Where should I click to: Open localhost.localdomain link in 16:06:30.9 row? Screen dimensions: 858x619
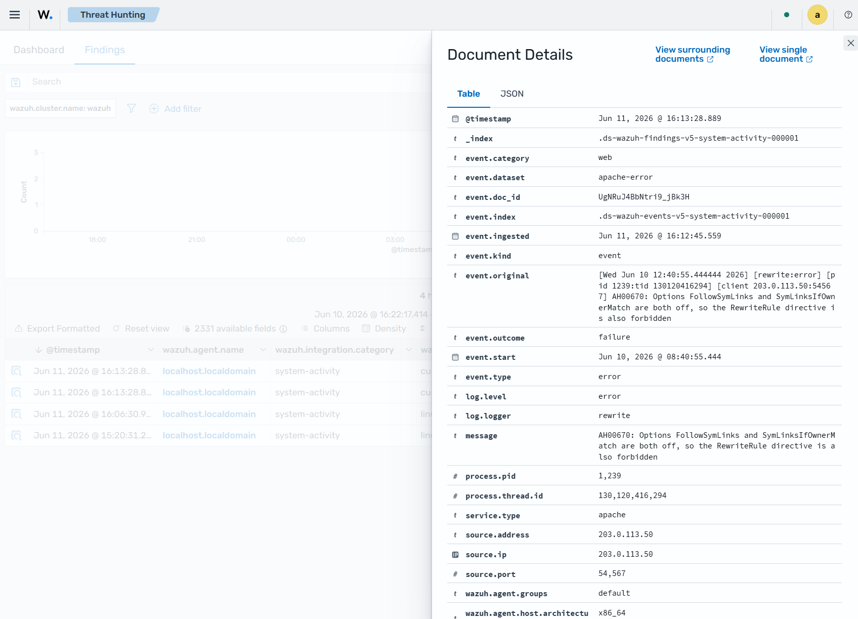[209, 414]
